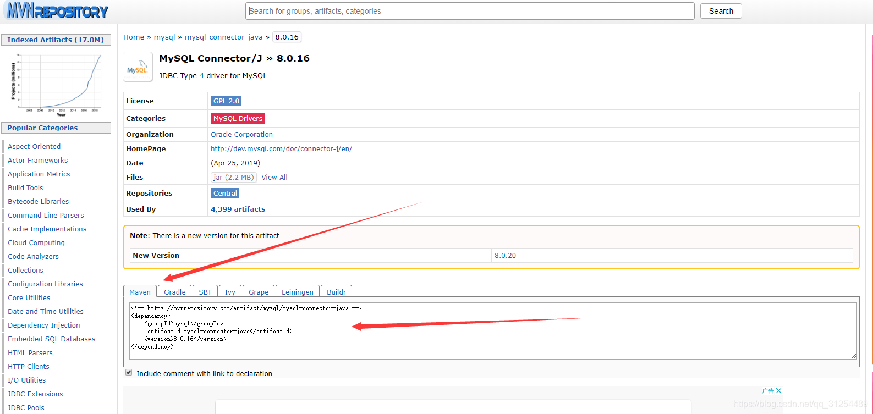Open Collections category
Viewport: 873px width, 414px height.
[25, 271]
